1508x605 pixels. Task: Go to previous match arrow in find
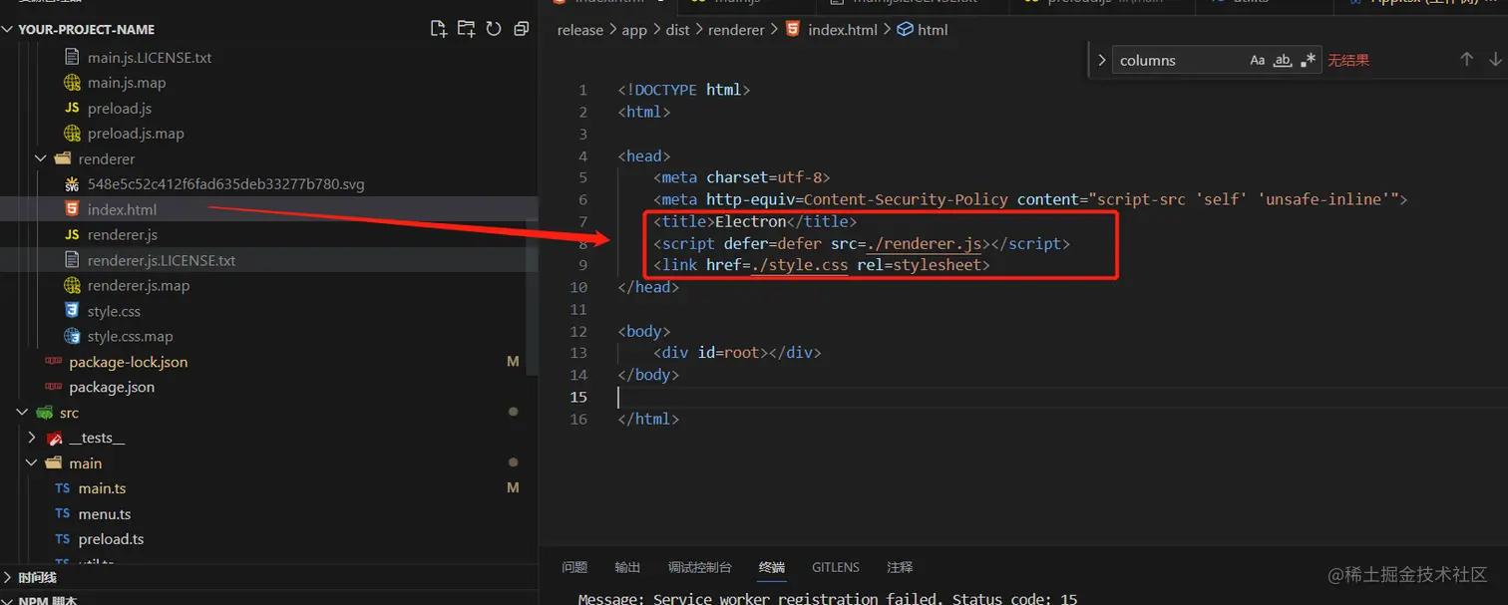point(1466,60)
